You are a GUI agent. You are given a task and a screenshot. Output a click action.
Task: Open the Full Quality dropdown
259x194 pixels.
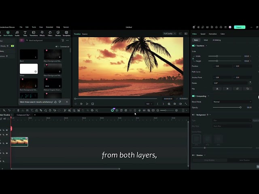pos(170,34)
